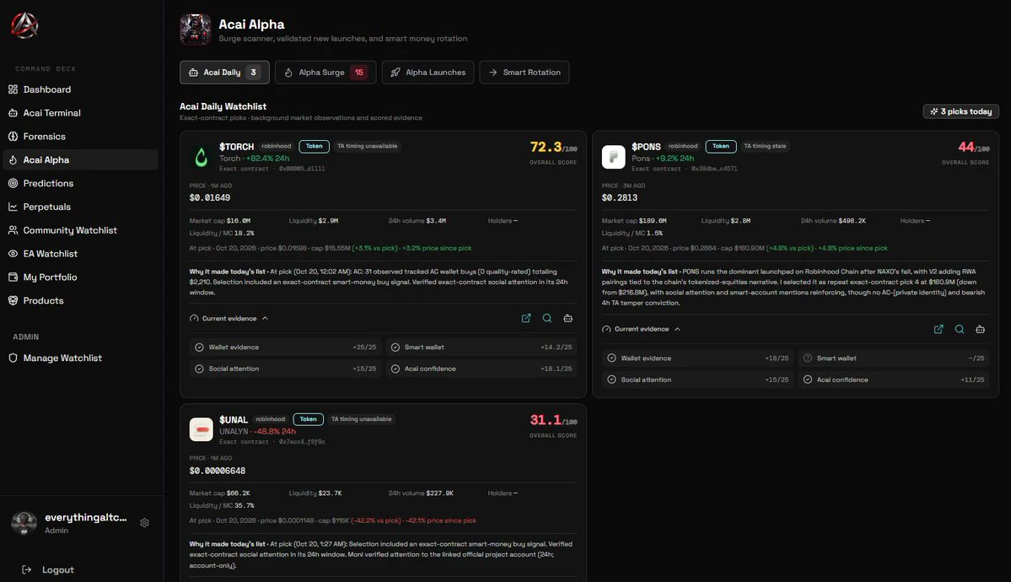Viewport: 1011px width, 582px height.
Task: Go to My Portfolio in the sidebar
Action: [x=81, y=277]
